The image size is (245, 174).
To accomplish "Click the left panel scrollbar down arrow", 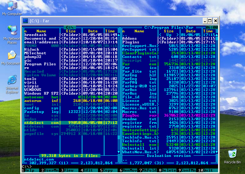I will (x=119, y=152).
